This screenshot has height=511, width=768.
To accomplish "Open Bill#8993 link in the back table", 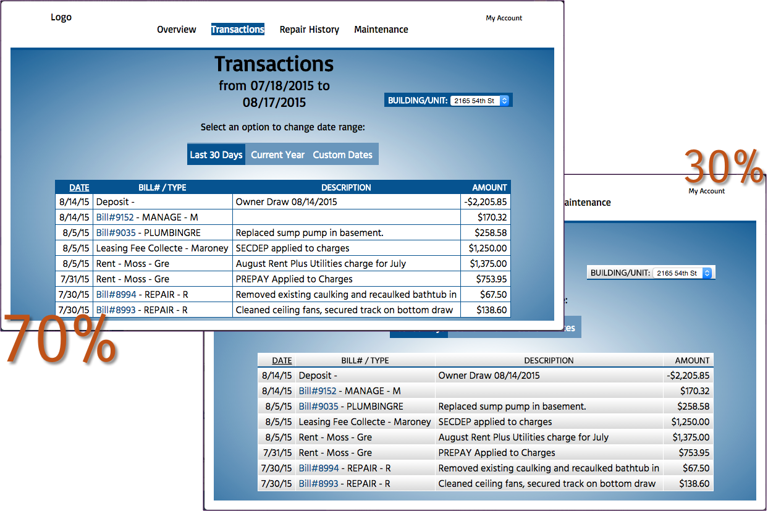I will [318, 484].
